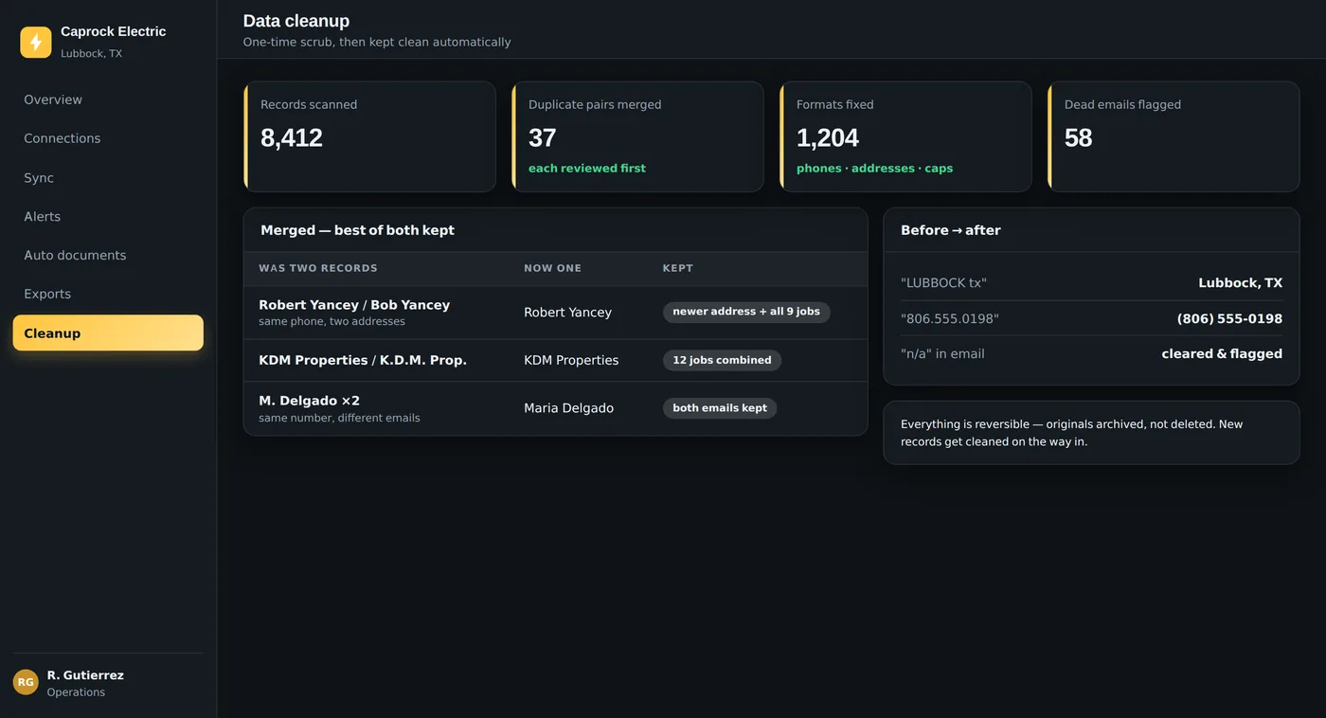Click the Formats fixed value 1,204
This screenshot has width=1326, height=718.
[x=828, y=138]
